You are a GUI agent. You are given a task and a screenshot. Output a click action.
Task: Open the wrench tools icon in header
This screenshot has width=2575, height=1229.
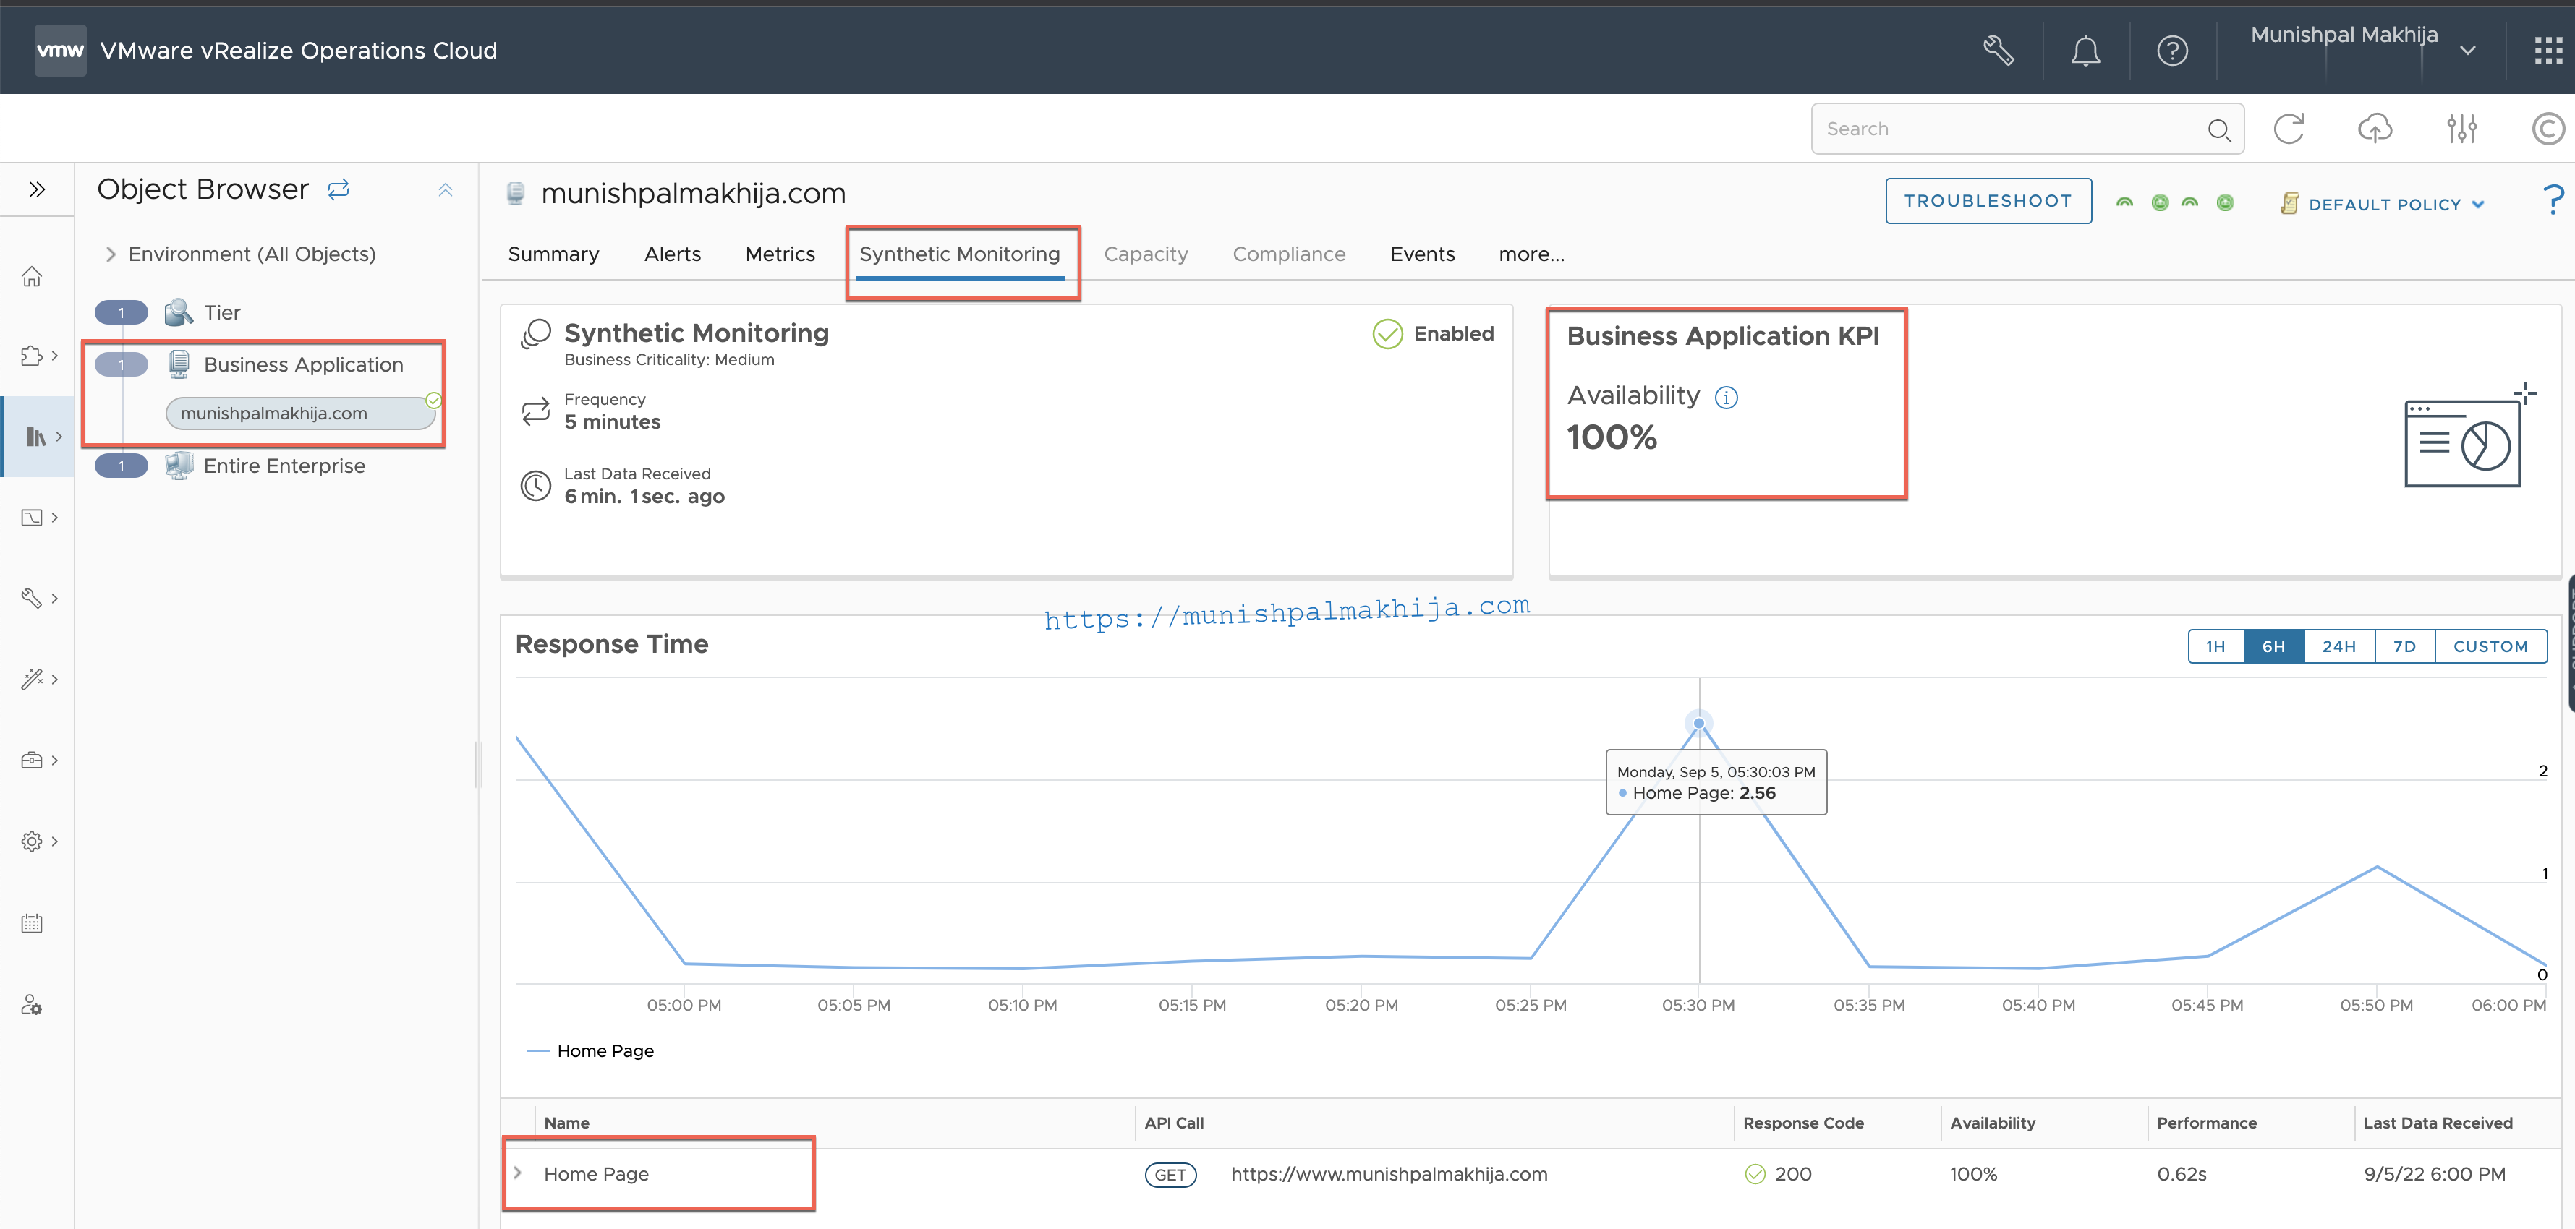click(1999, 50)
